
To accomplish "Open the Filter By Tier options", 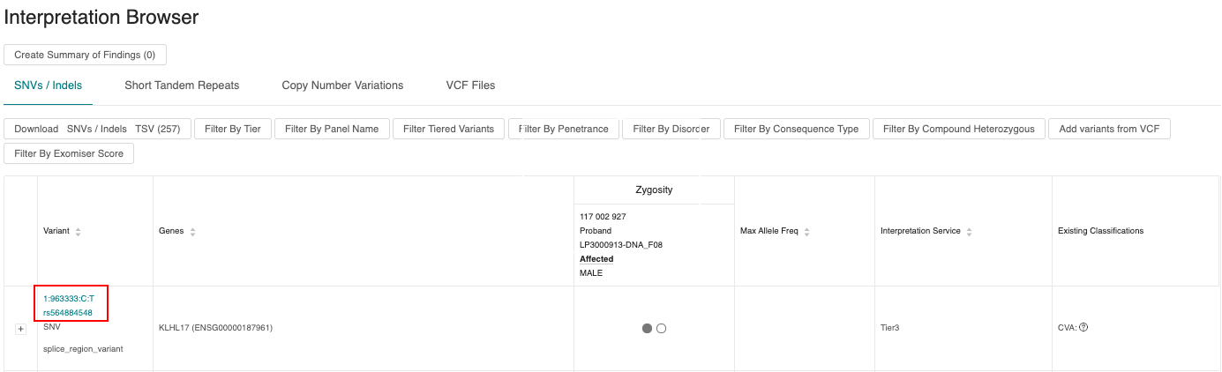I will pyautogui.click(x=233, y=129).
